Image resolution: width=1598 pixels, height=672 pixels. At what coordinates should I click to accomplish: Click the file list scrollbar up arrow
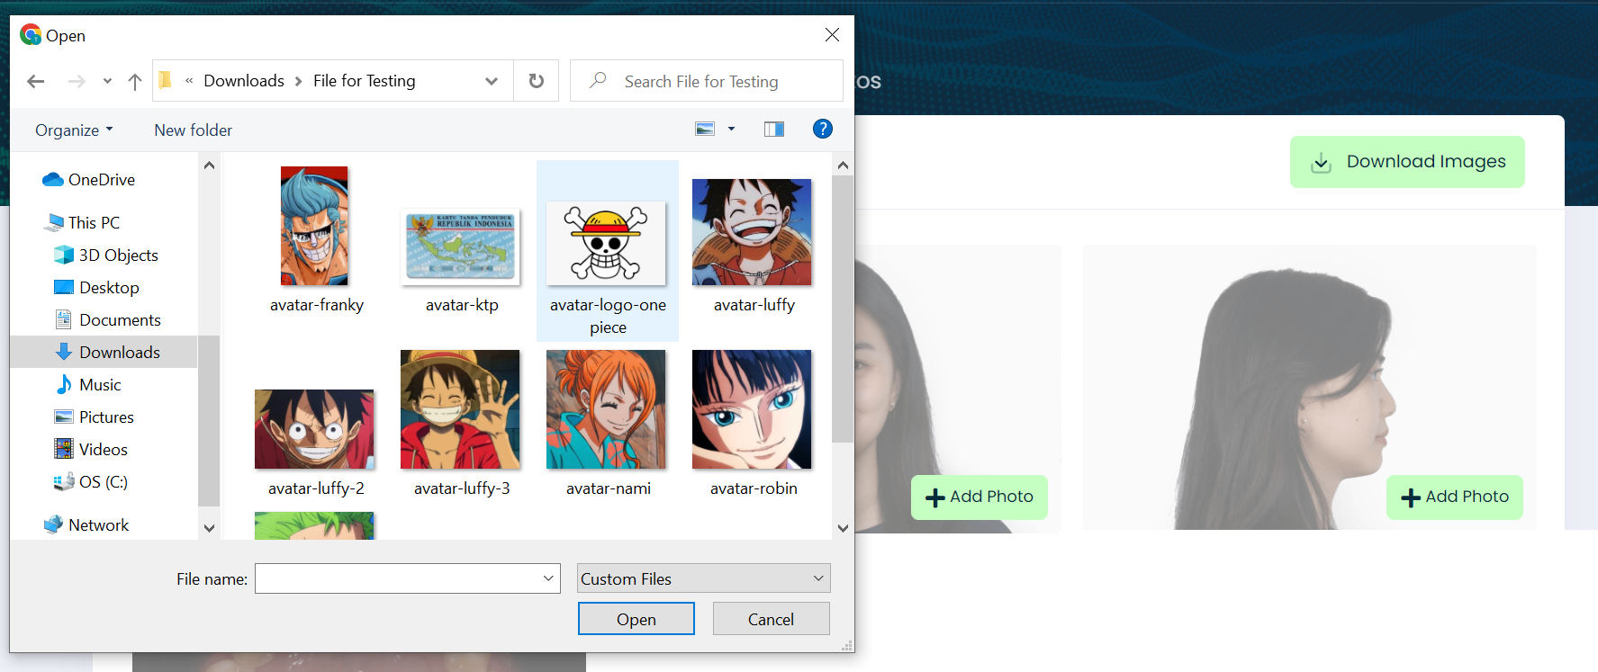[x=843, y=165]
